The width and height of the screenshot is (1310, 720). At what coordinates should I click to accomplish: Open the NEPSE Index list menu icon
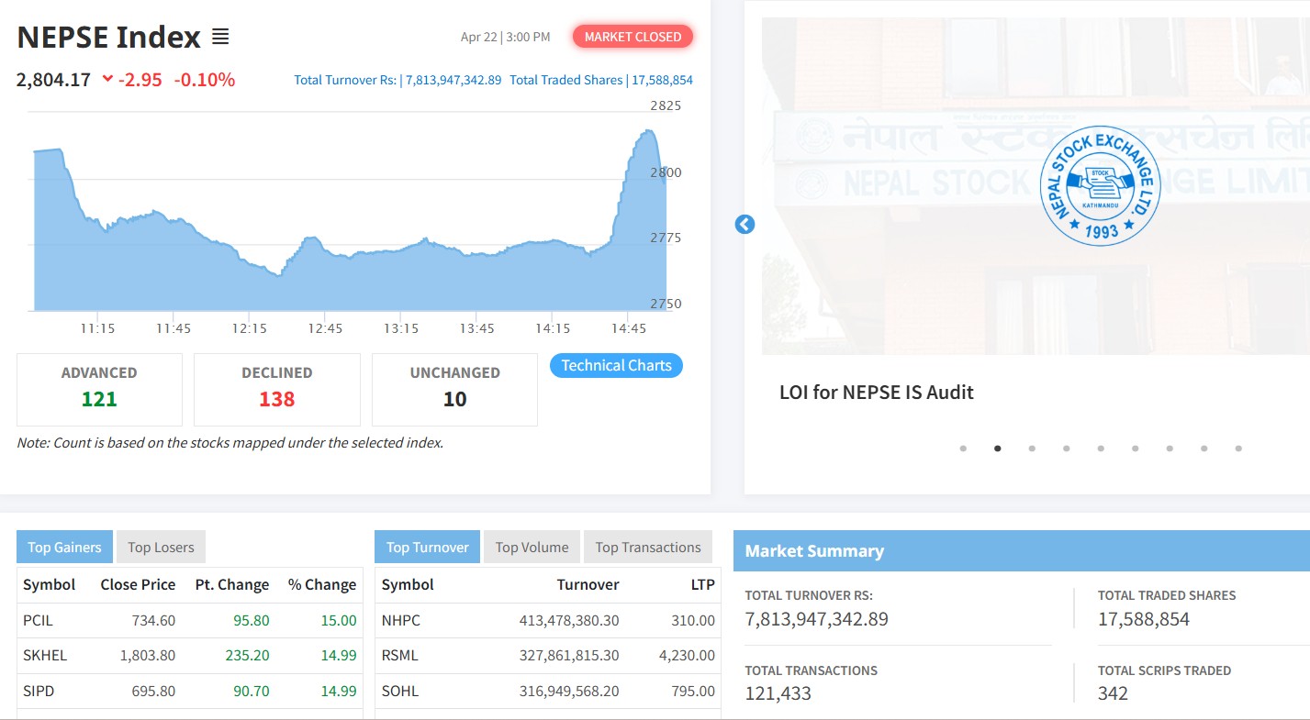tap(220, 37)
